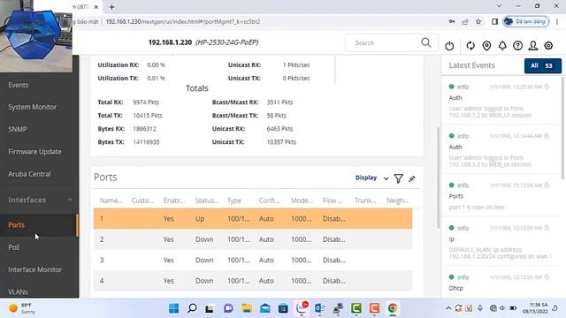Screen dimensions: 566x318
Task: Open PoE in the sidebar
Action: tap(14, 247)
